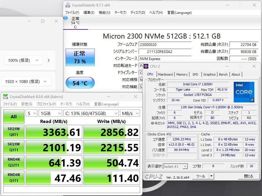
Task: Switch to the About tab in CPU-Z
Action: click(236, 74)
